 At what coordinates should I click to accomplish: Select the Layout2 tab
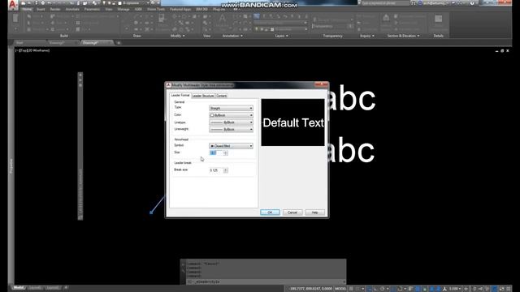click(52, 288)
